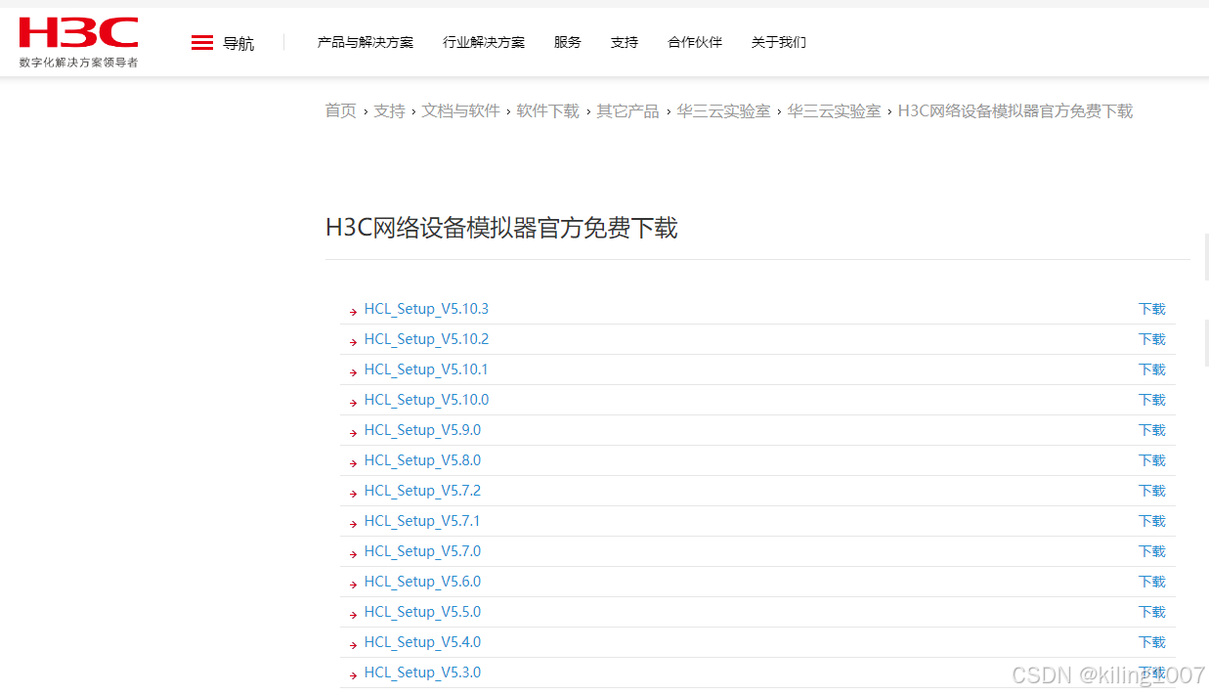
Task: Open the 合作伙伴 menu
Action: [x=695, y=42]
